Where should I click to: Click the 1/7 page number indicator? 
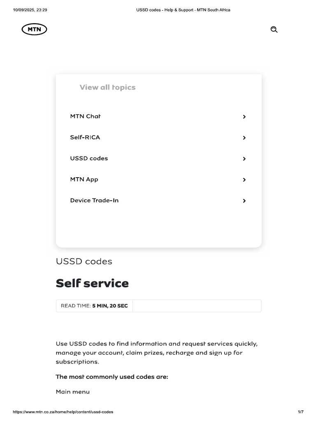pyautogui.click(x=300, y=412)
